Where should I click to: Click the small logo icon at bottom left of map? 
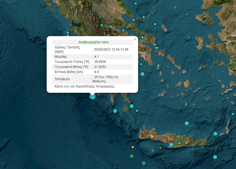(x=54, y=165)
